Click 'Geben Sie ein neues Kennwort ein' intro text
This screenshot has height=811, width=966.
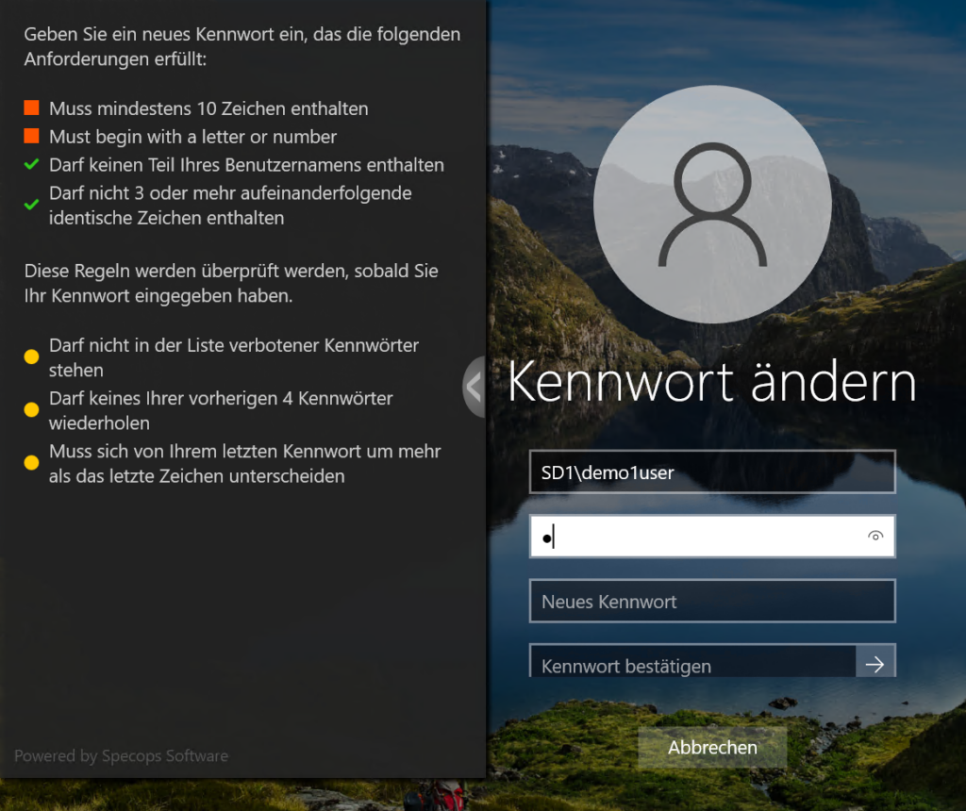[242, 46]
